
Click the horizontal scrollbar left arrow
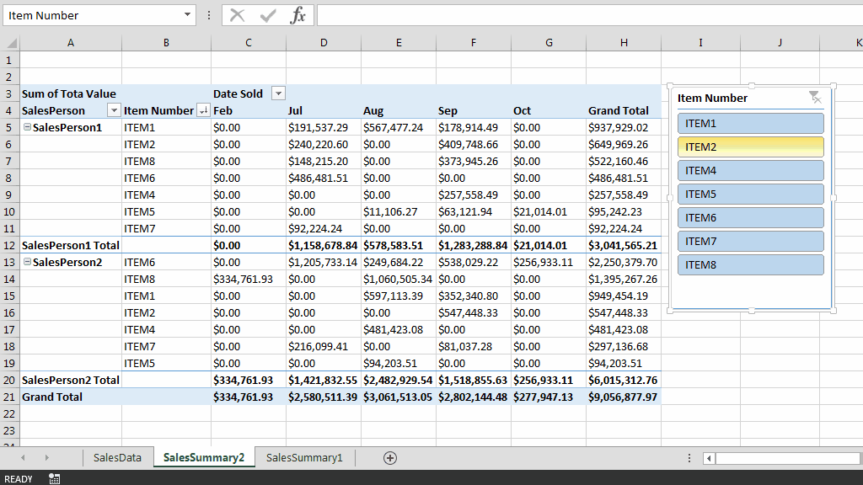709,458
